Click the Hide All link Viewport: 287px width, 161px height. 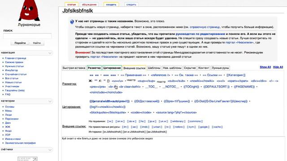278,67
